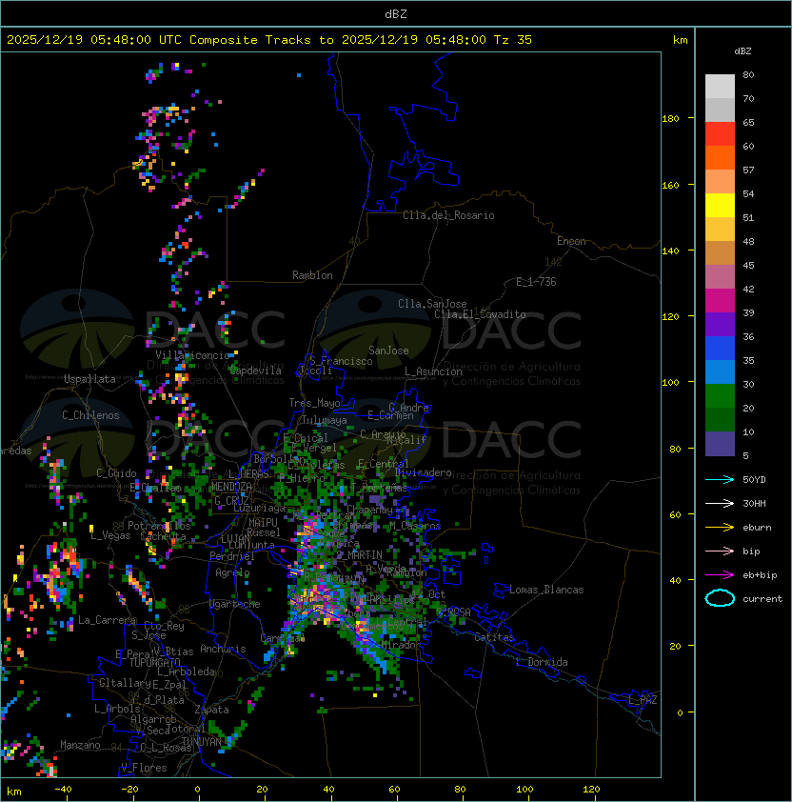Click the L_Vegas label
This screenshot has height=802, width=792.
point(110,535)
